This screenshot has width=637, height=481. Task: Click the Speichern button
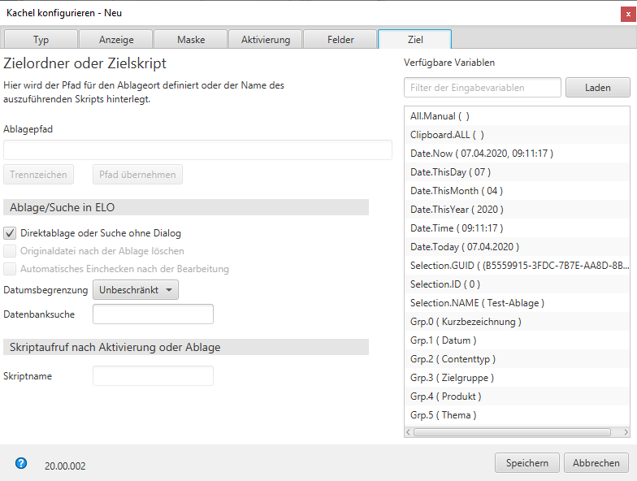[526, 463]
